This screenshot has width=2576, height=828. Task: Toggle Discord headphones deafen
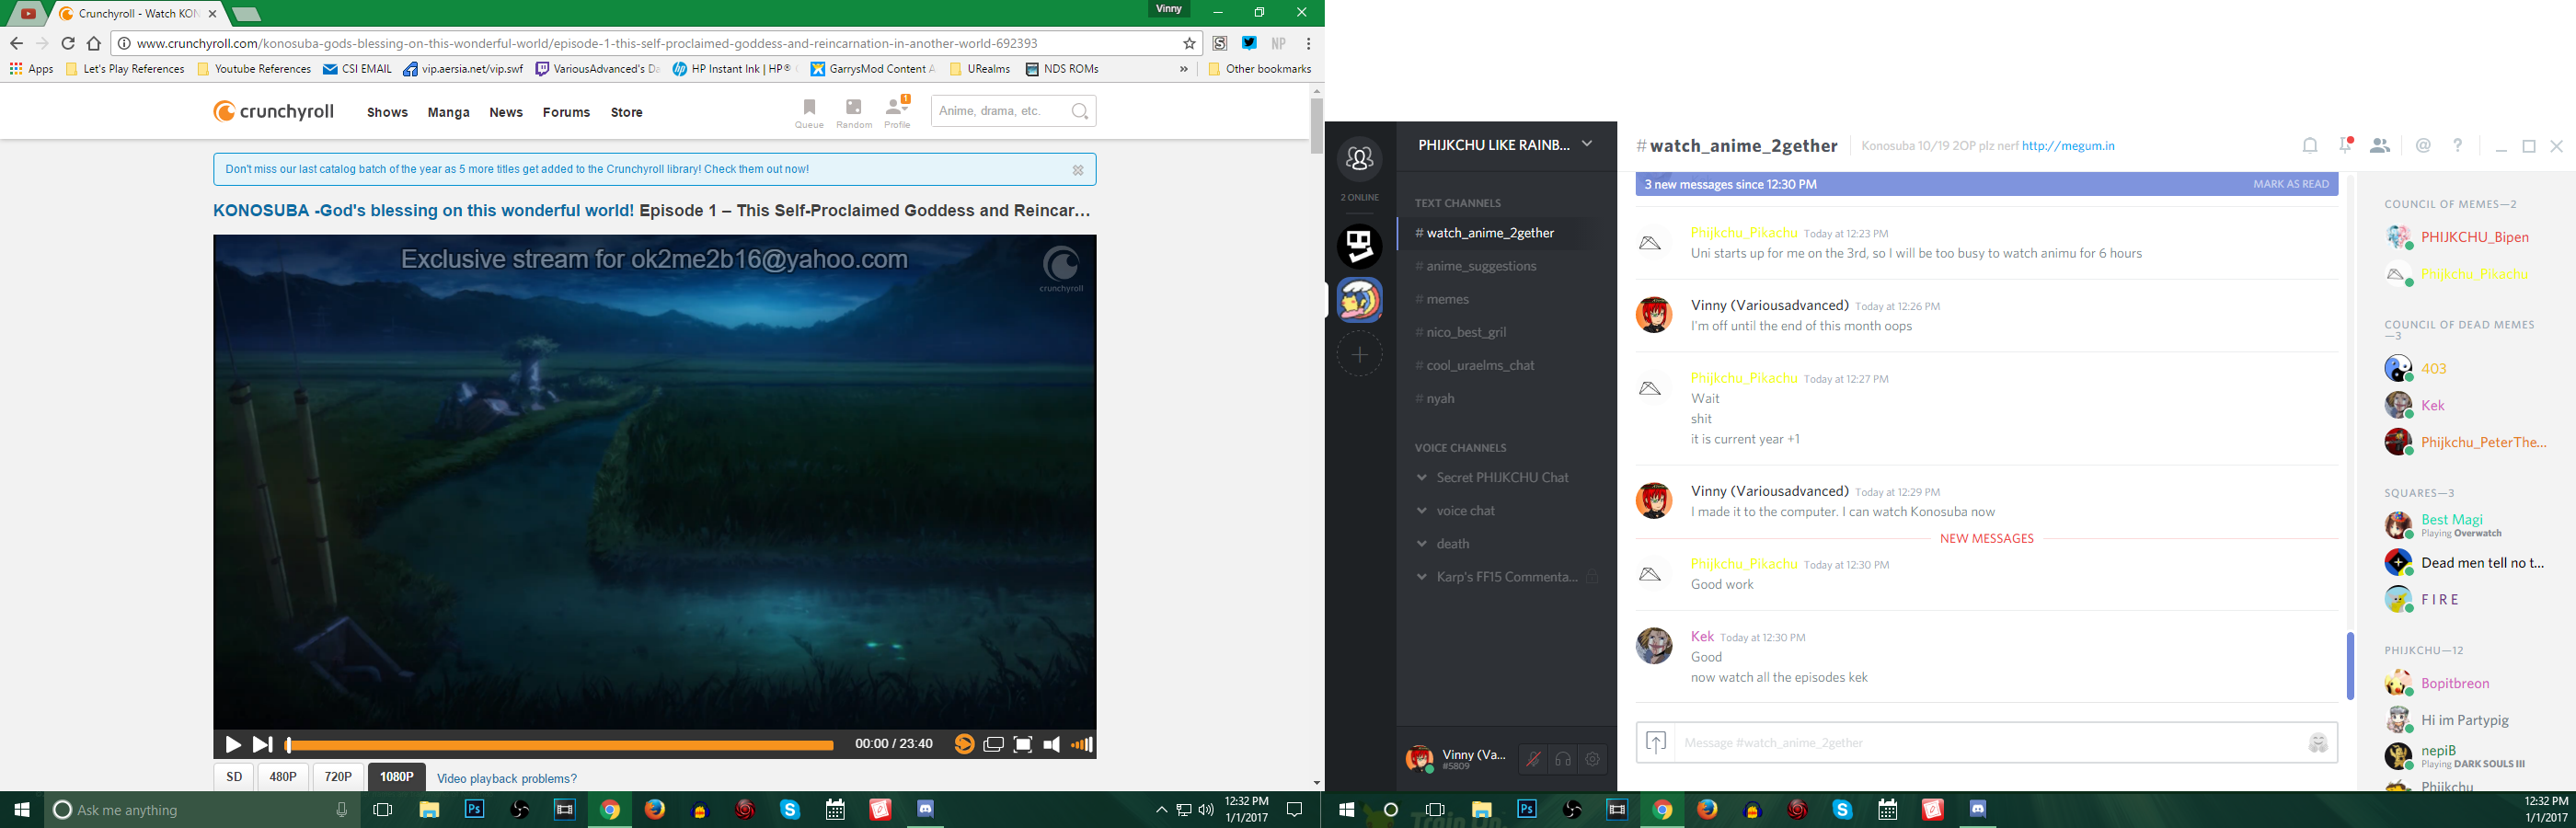click(1563, 760)
